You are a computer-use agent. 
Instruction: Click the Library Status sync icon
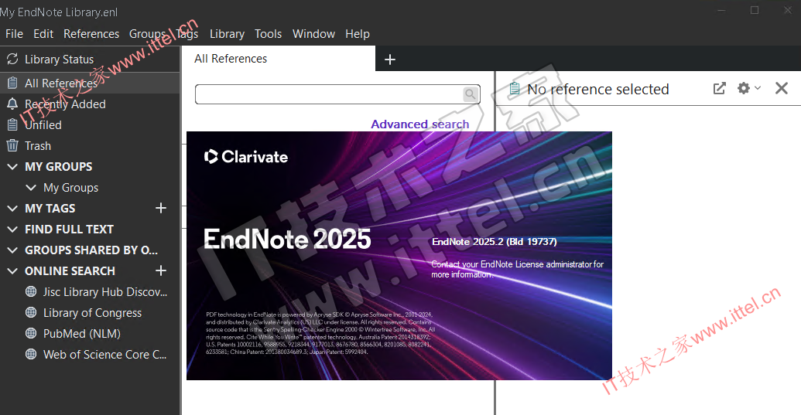(x=12, y=60)
